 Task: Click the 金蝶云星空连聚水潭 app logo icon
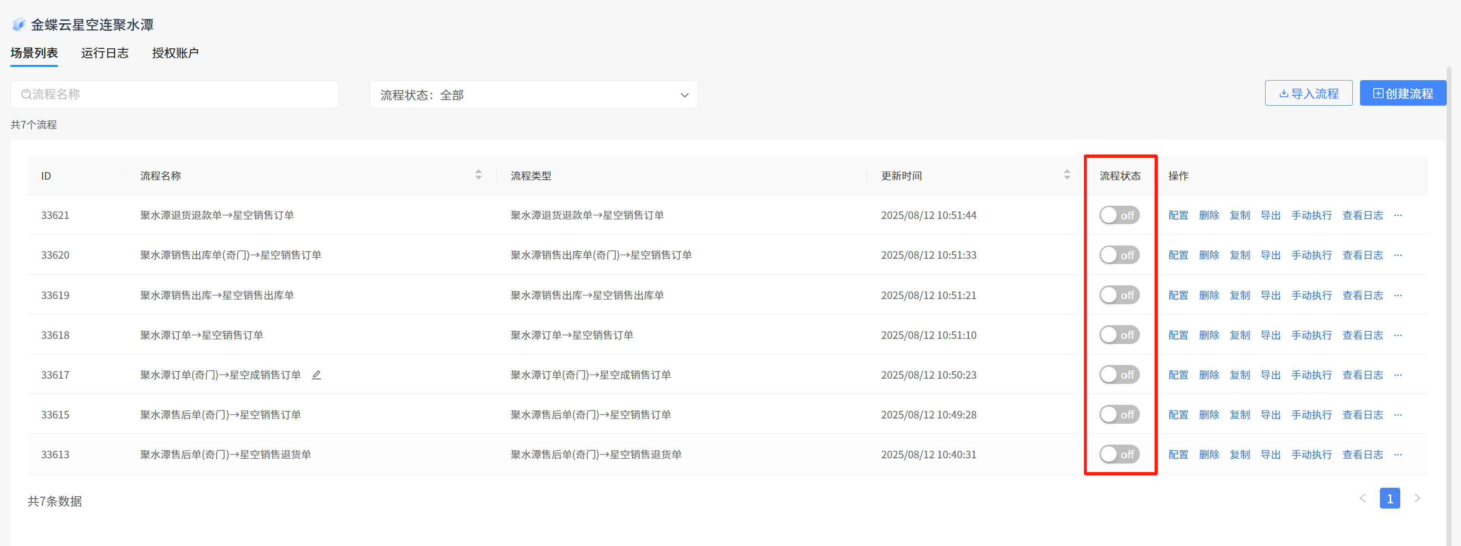pyautogui.click(x=18, y=24)
